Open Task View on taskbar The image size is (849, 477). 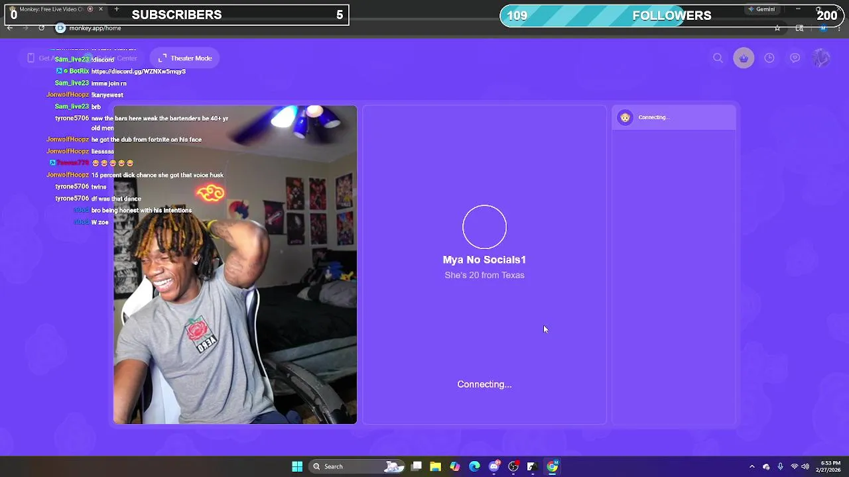tap(417, 466)
